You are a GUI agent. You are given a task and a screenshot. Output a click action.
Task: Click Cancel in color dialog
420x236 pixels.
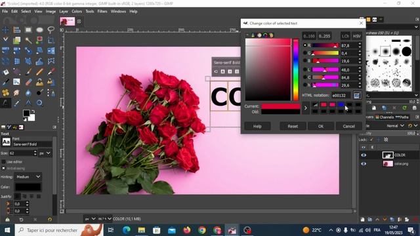pos(348,127)
